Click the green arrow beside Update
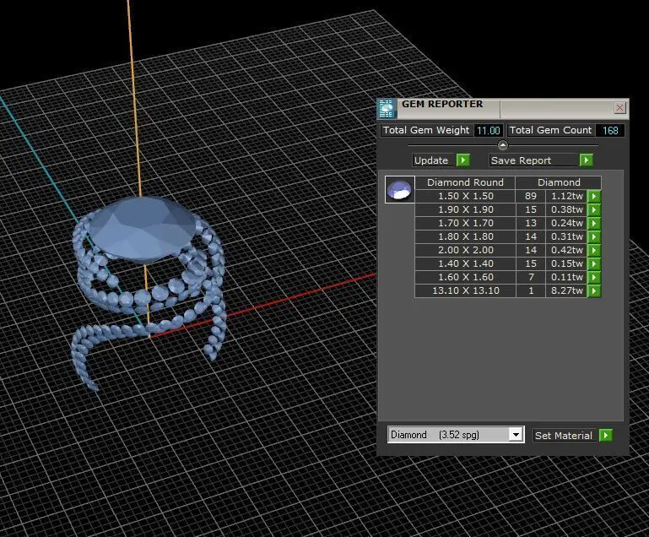The height and width of the screenshot is (537, 649). 463,160
